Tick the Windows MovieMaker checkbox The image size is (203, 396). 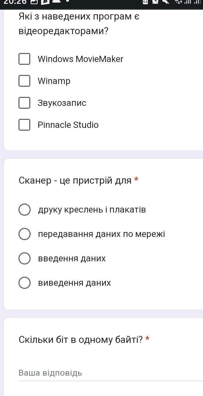pyautogui.click(x=24, y=59)
